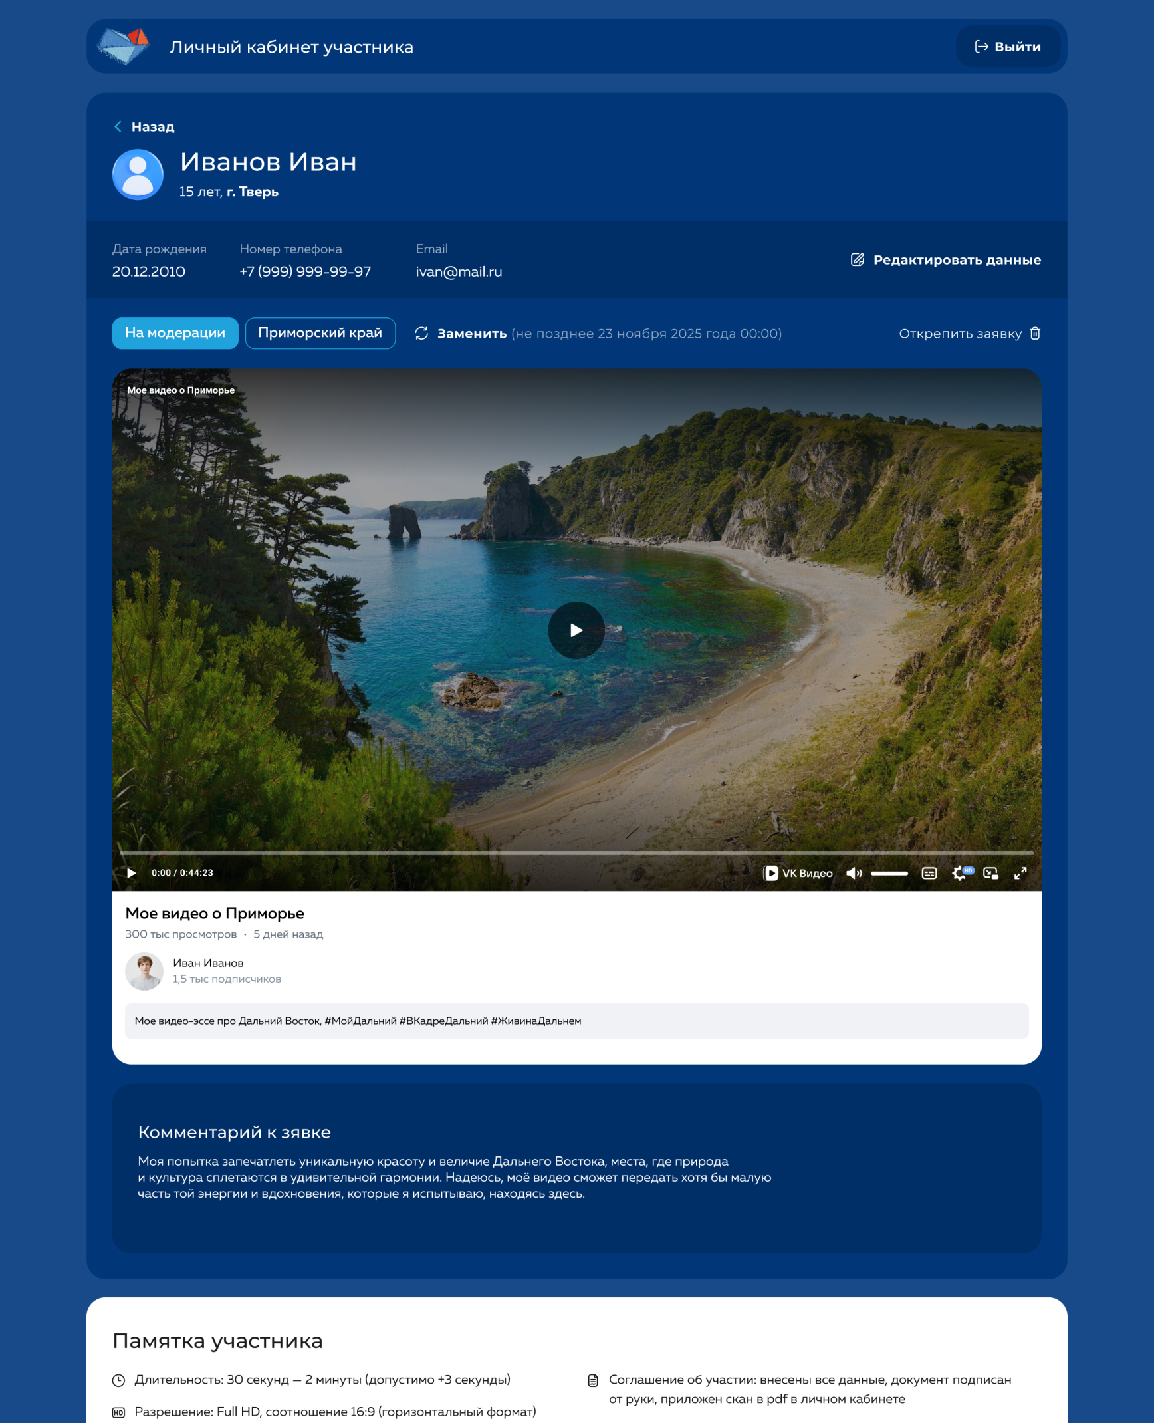Toggle subtitles in the video player
The image size is (1154, 1423).
(929, 873)
